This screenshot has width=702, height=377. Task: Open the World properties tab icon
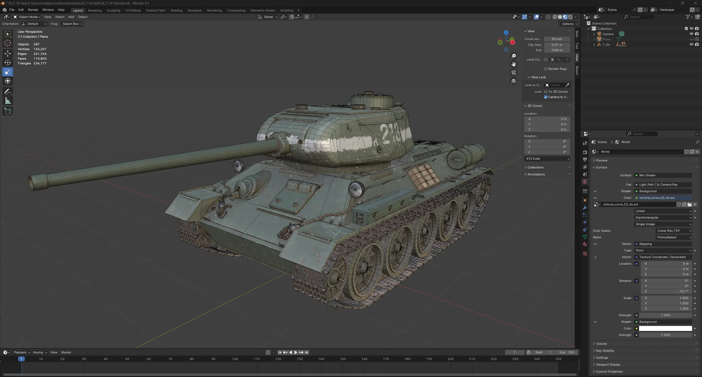pyautogui.click(x=585, y=182)
